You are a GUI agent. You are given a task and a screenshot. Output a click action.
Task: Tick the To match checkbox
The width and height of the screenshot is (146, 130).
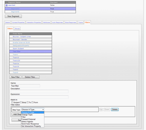(28, 102)
